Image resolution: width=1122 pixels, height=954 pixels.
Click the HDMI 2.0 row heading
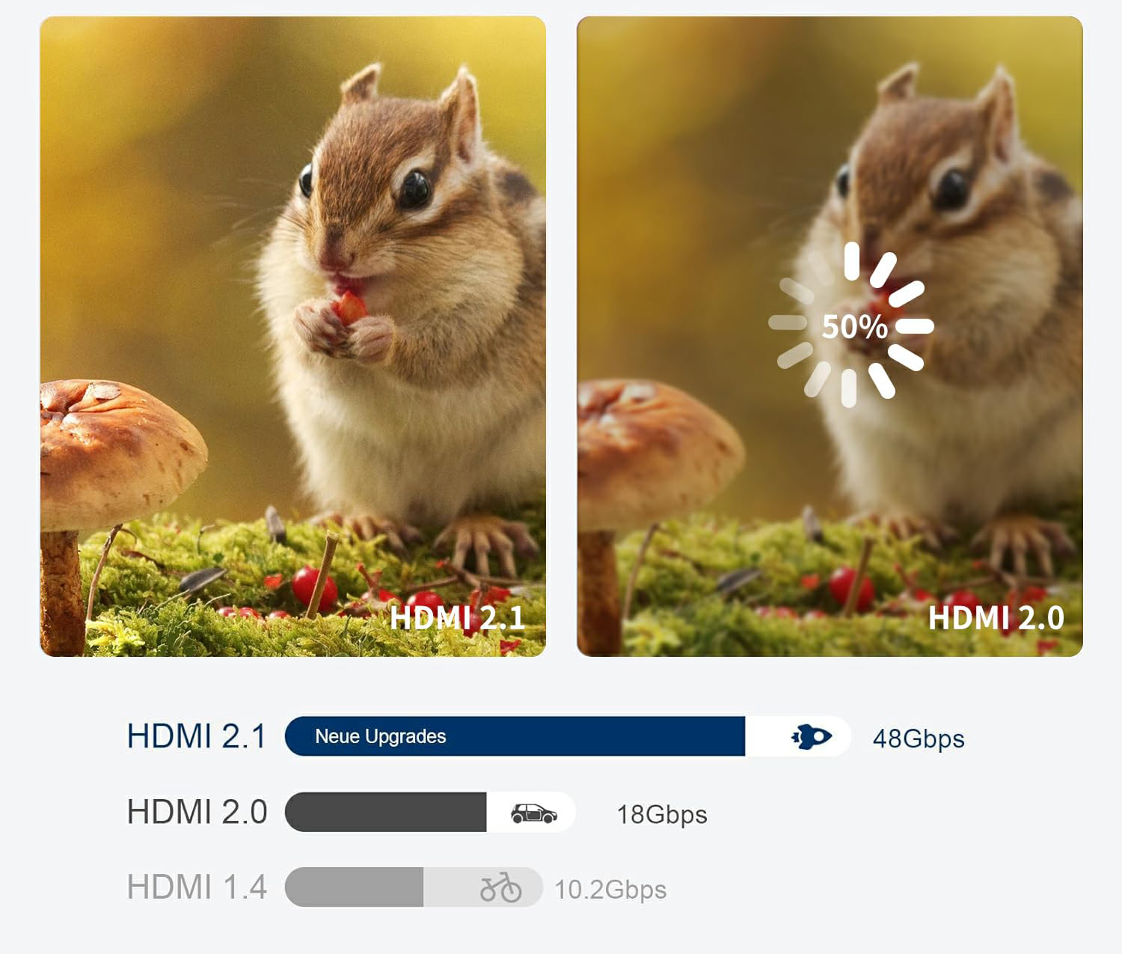coord(197,812)
